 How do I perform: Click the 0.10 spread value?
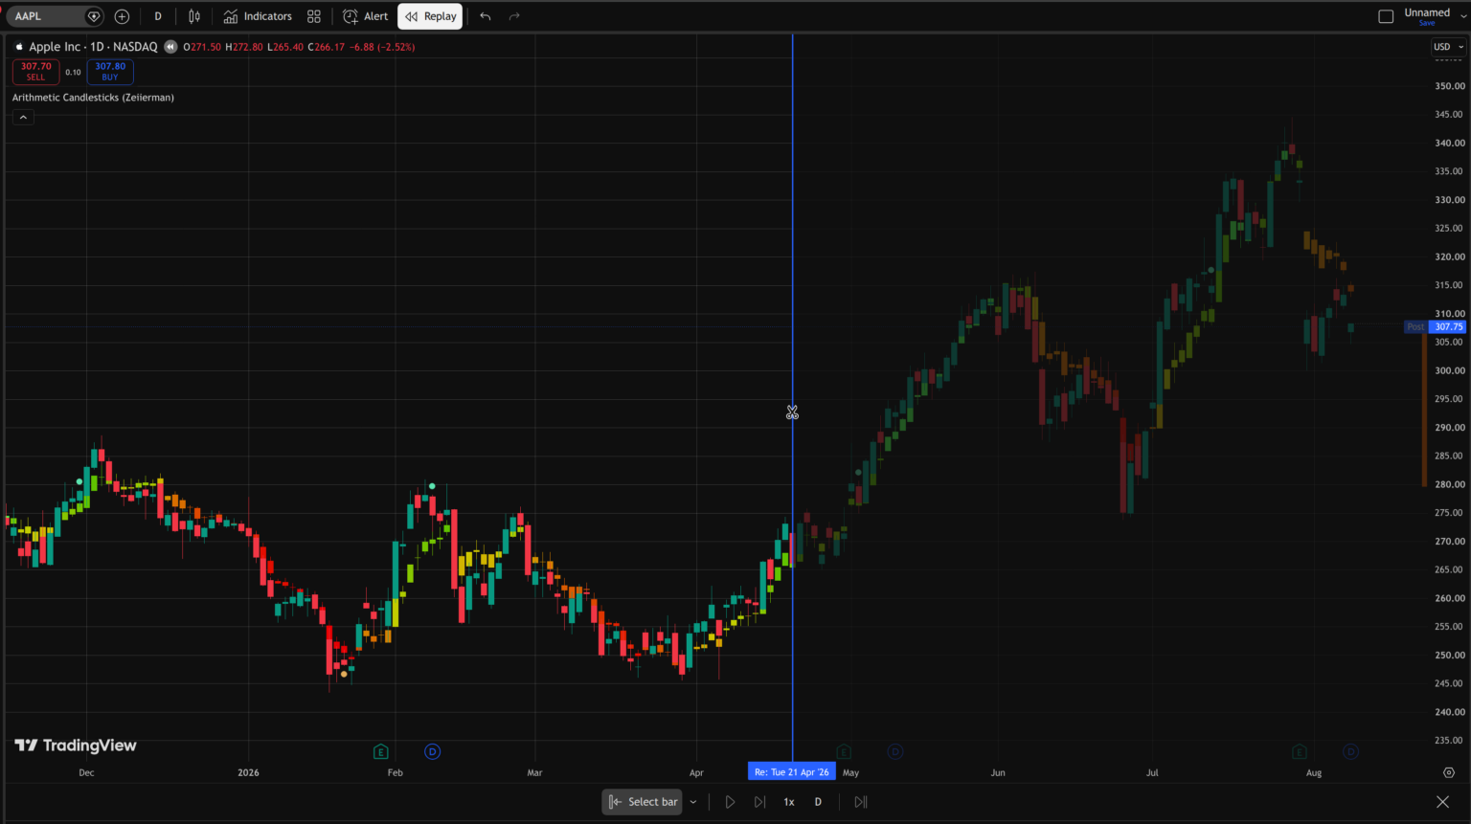pyautogui.click(x=73, y=72)
